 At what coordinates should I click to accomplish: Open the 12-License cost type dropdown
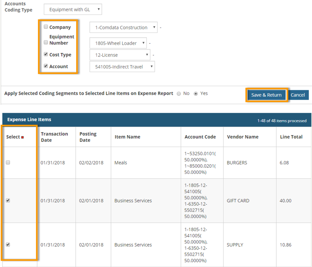[120, 55]
